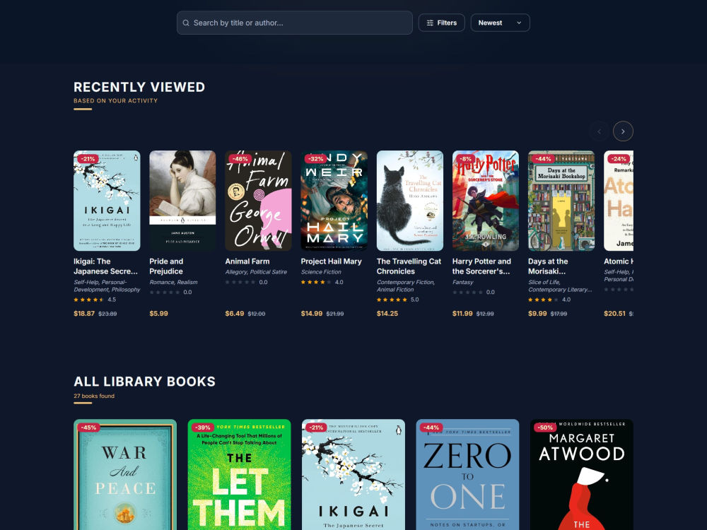Click the $18.87 price of Ikigai
Viewport: 707px width, 530px height.
tap(84, 314)
